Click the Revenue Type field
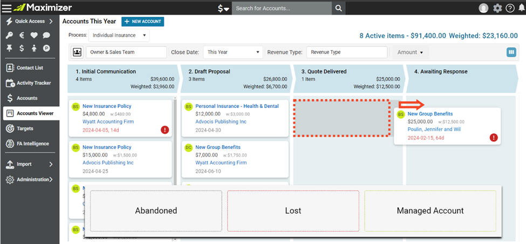Screen dimensions: 526x244 click(x=347, y=52)
